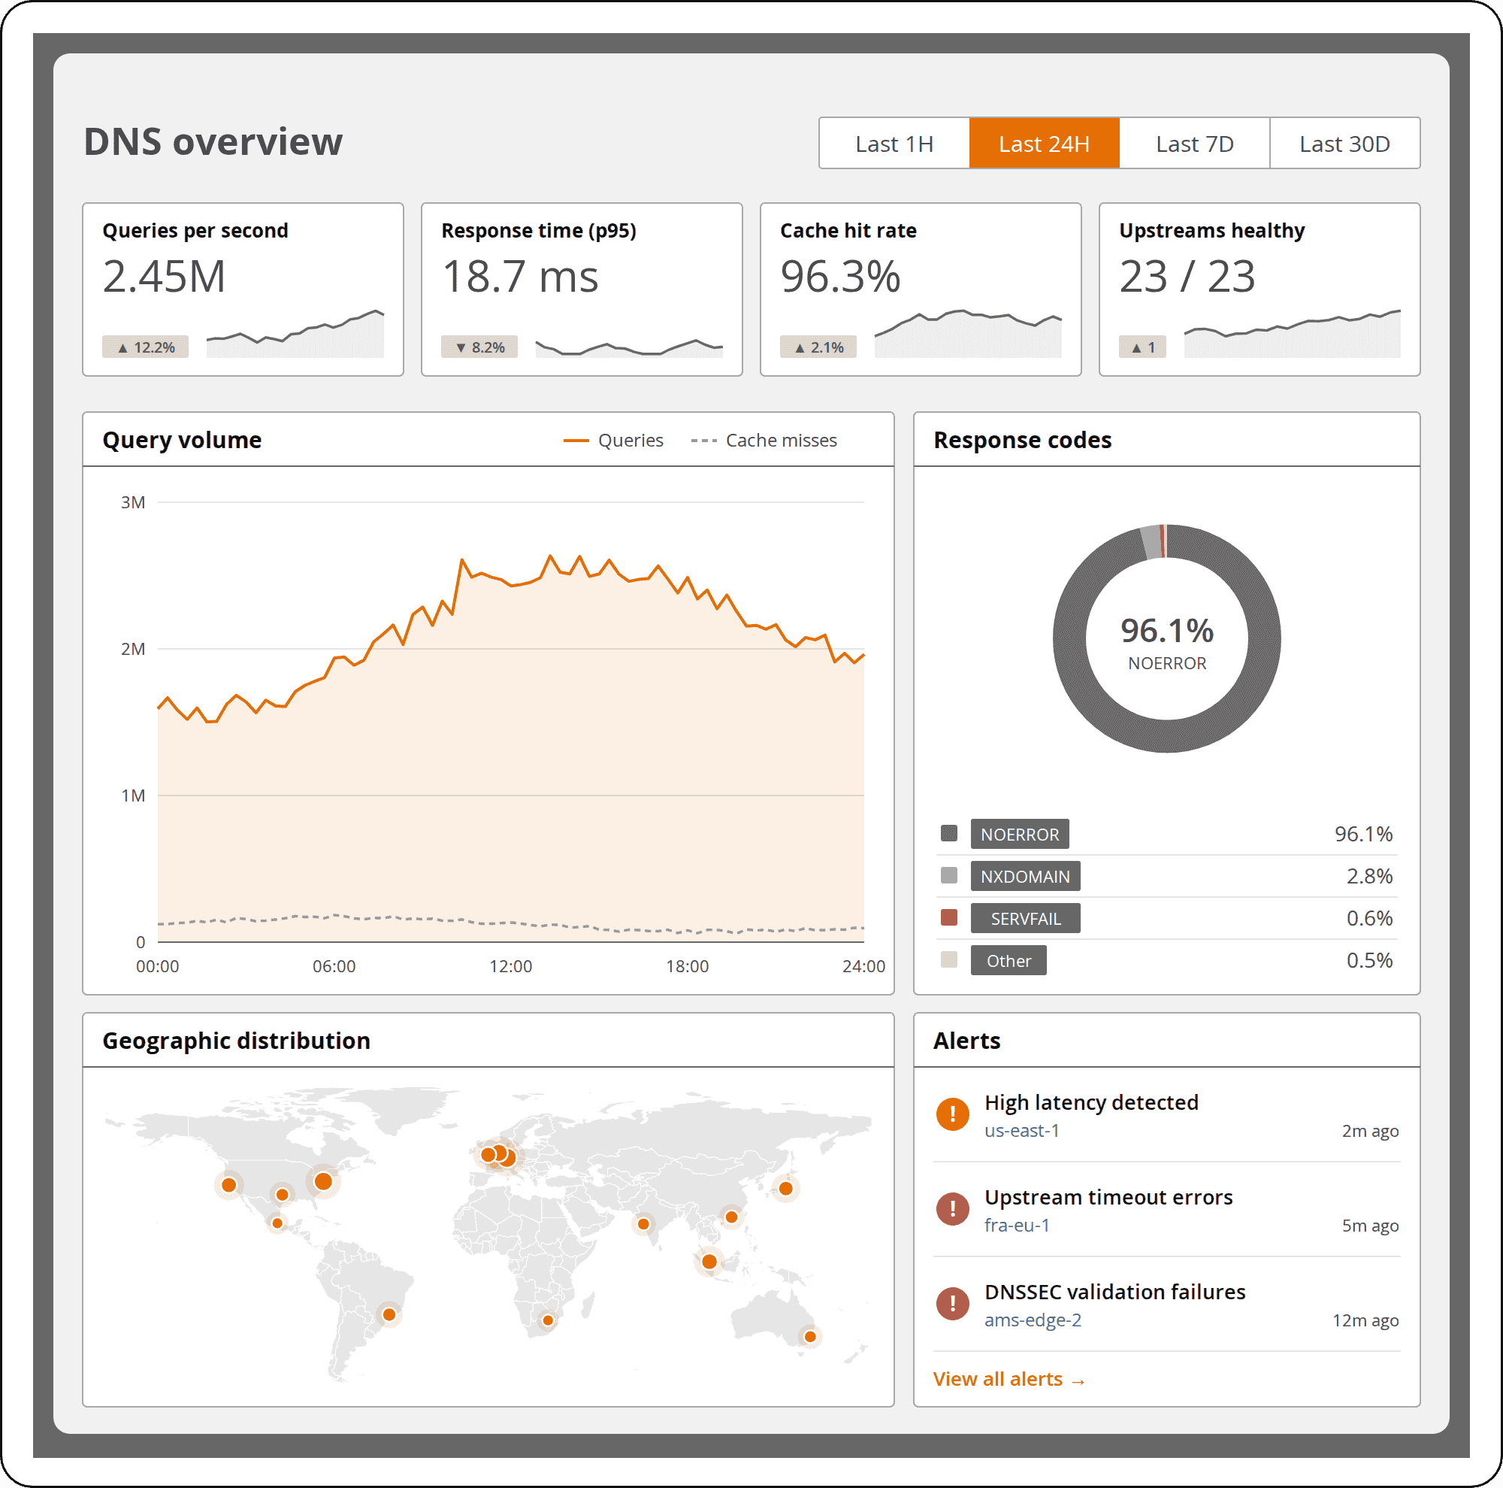
Task: Click the DNSSEC validation failures alert icon
Action: (952, 1304)
